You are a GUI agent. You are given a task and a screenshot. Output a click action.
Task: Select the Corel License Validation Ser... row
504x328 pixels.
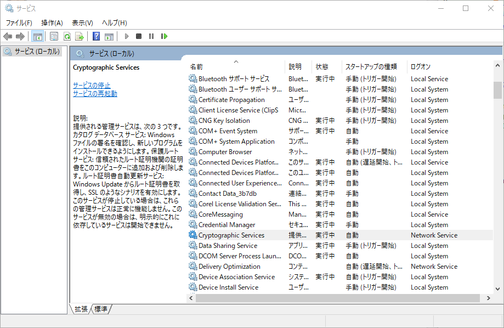(x=340, y=204)
